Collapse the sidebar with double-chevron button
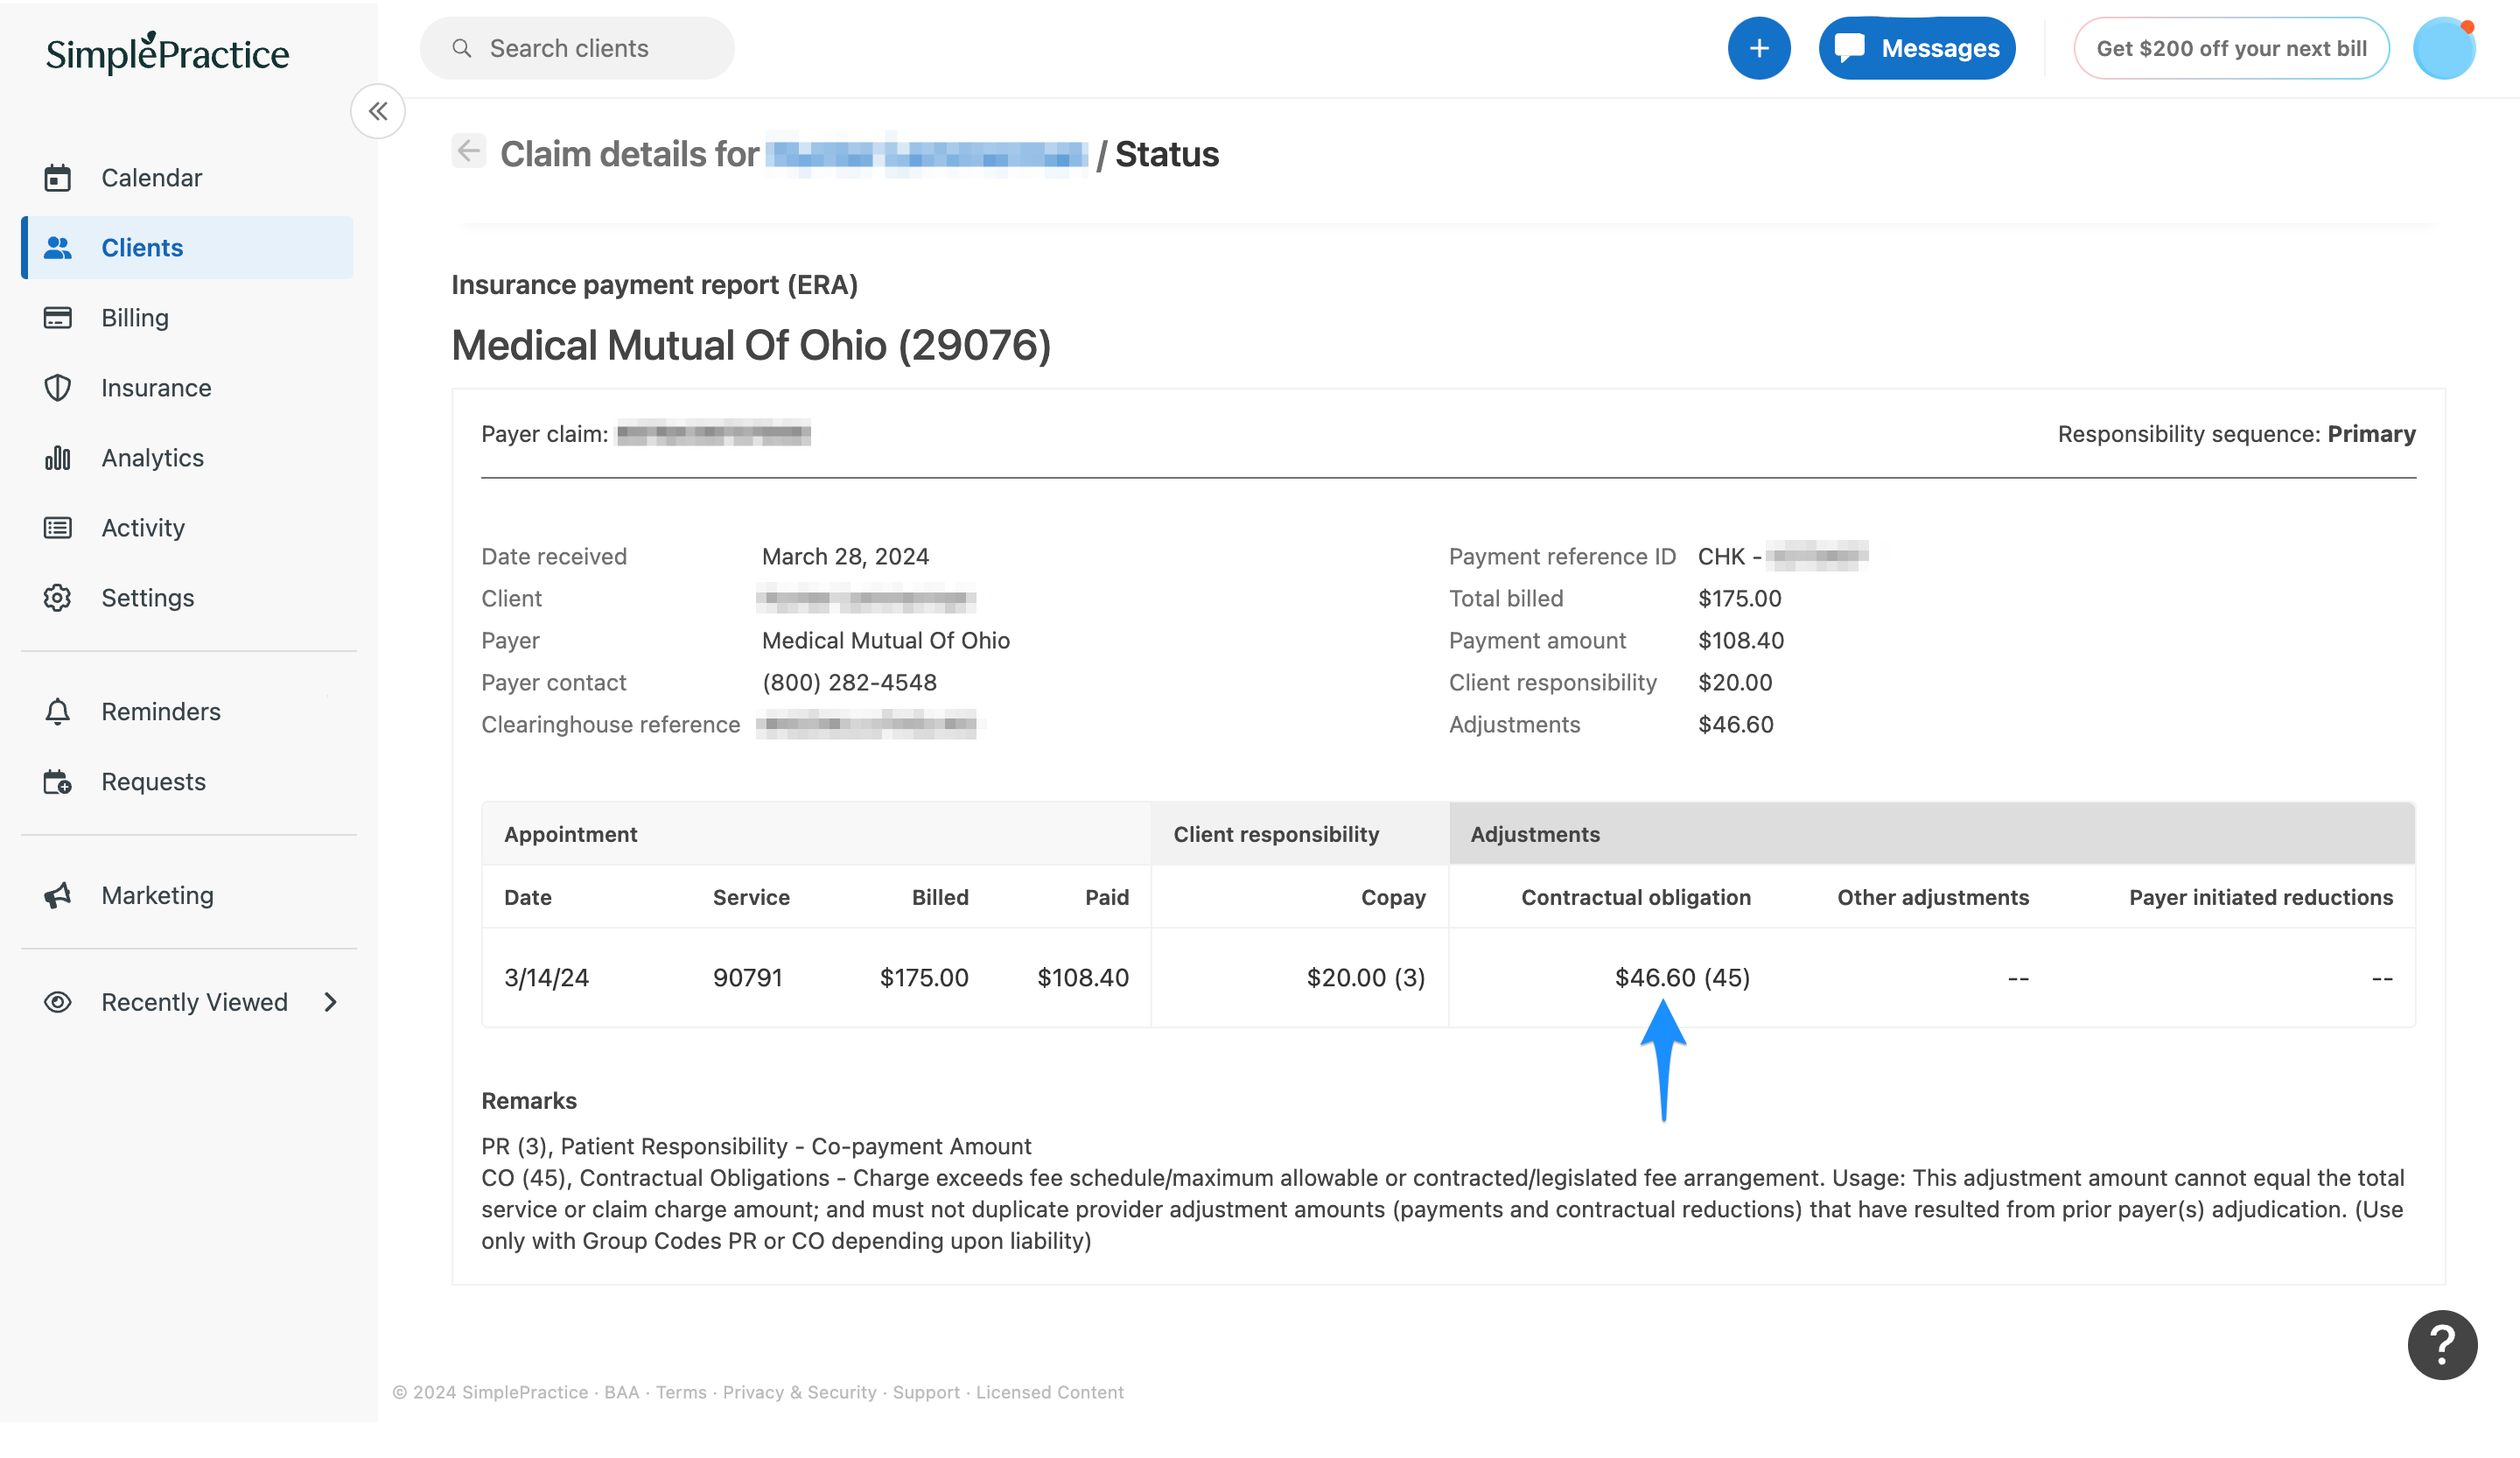This screenshot has width=2520, height=1458. [378, 111]
